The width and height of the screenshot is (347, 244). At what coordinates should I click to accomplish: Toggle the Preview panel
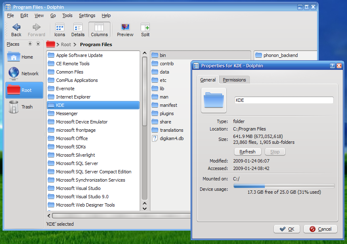(124, 29)
